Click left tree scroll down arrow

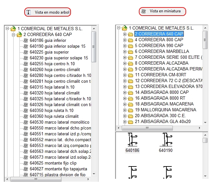click(x=94, y=174)
